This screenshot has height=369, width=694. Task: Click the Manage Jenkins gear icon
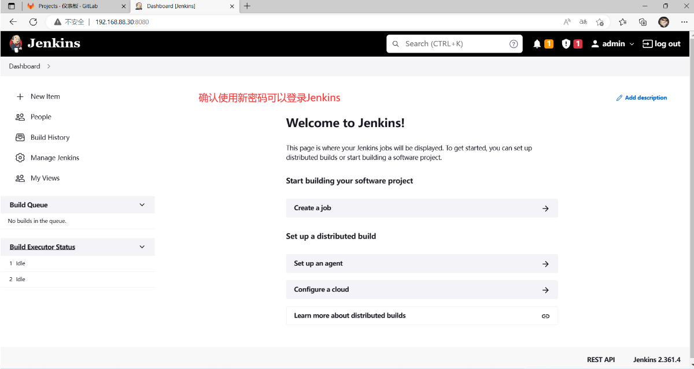20,158
